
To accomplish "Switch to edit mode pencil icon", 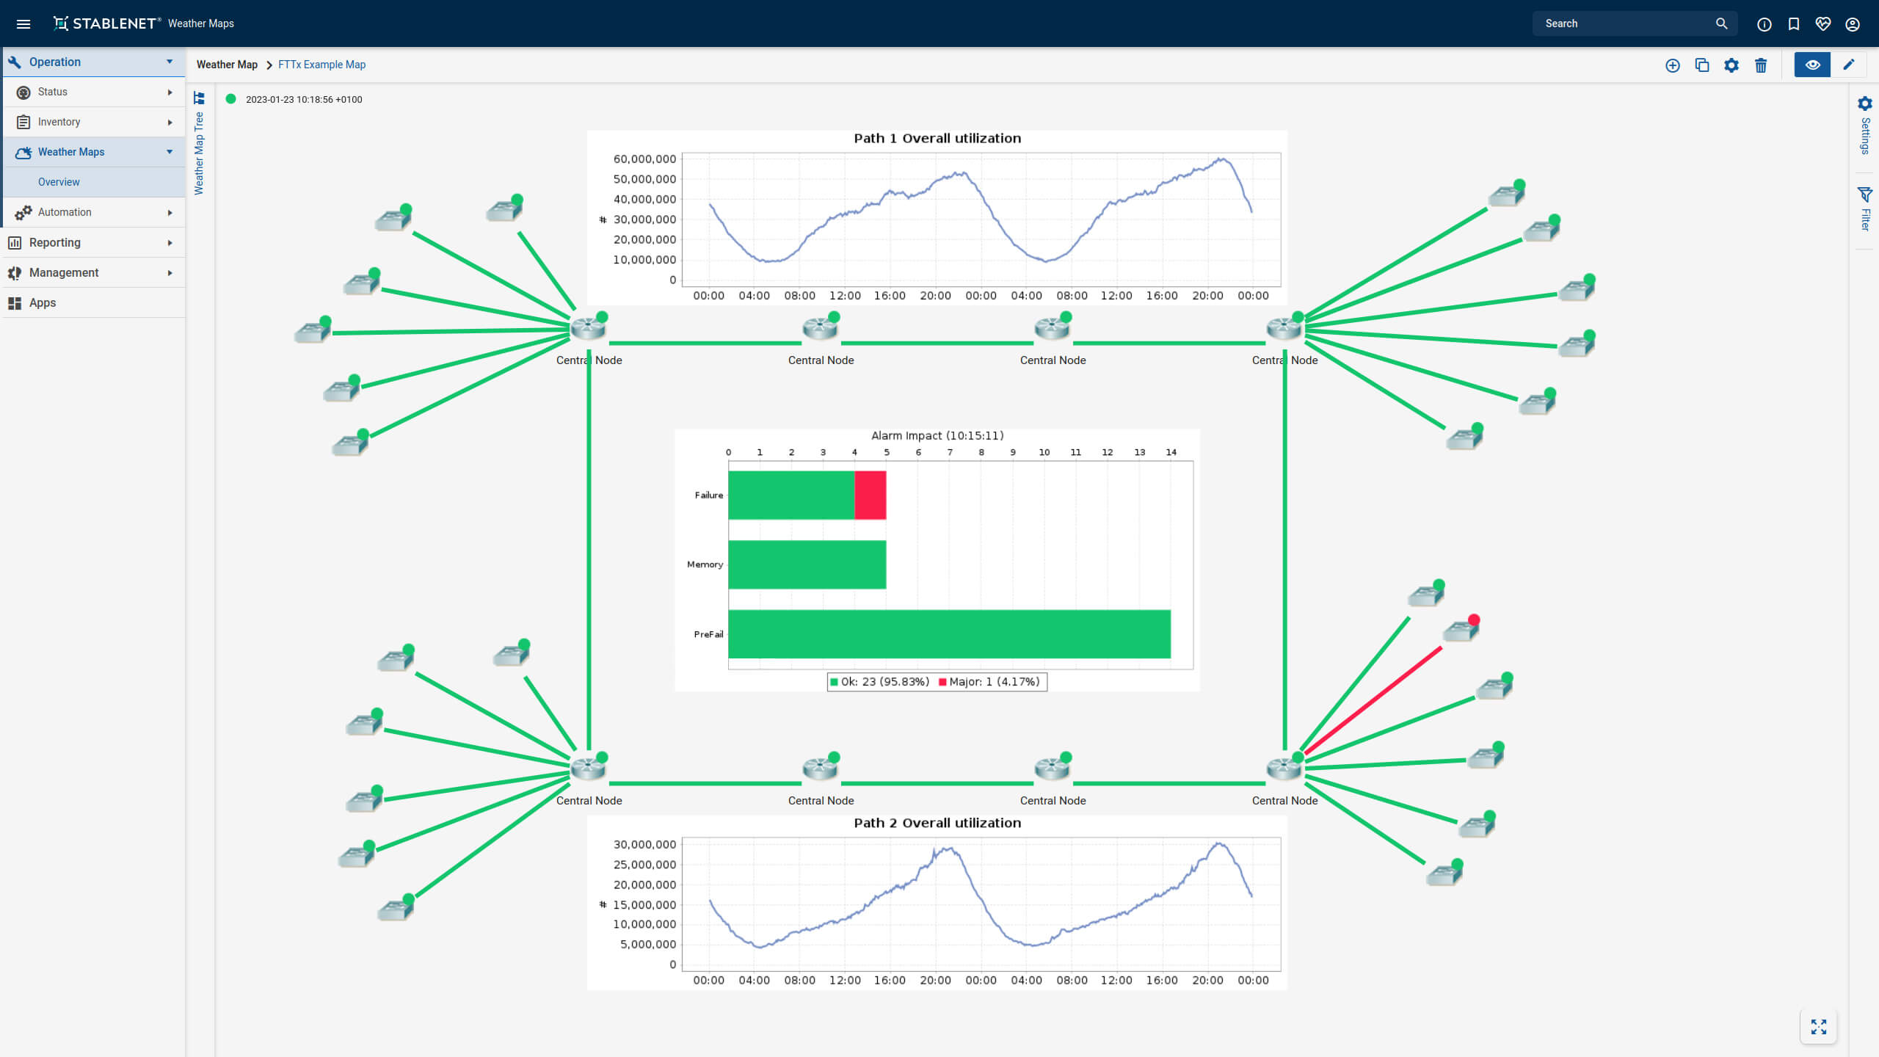I will pos(1849,65).
